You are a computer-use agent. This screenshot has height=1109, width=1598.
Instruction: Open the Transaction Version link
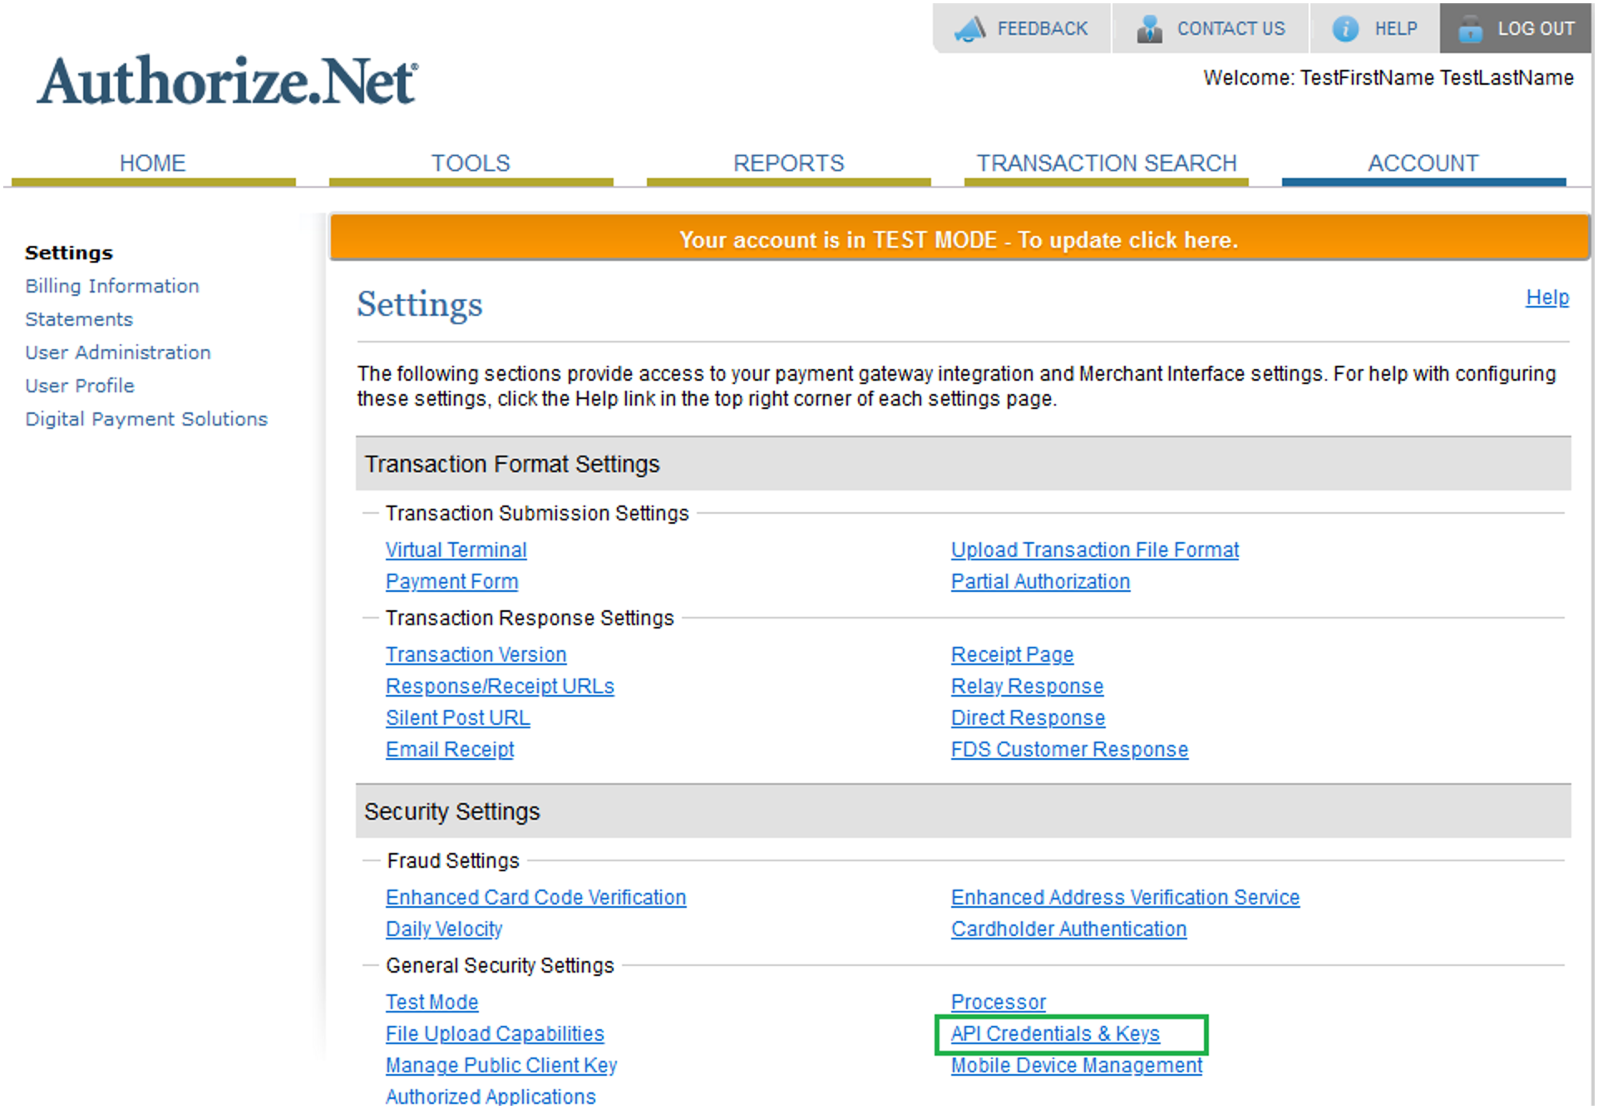point(476,655)
